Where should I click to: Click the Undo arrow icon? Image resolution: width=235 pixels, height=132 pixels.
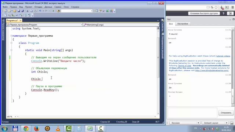(x=40, y=11)
